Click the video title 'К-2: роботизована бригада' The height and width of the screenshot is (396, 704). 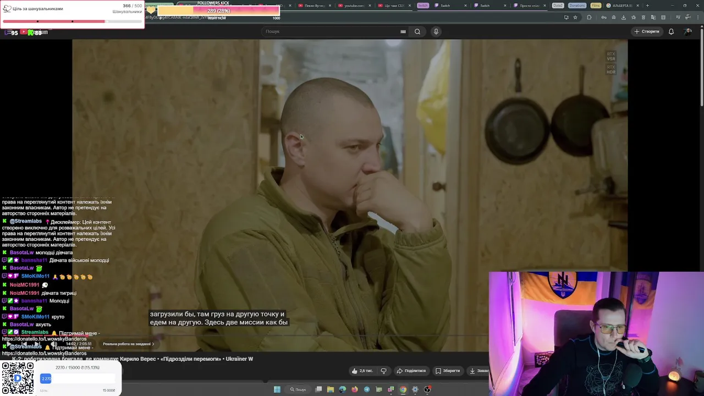[133, 359]
